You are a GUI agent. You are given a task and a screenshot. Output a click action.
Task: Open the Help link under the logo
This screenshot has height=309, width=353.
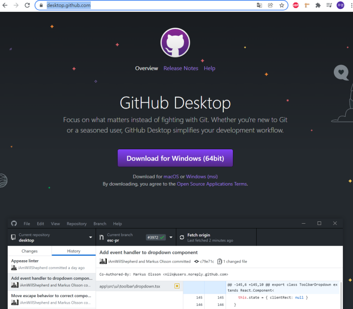pos(210,68)
